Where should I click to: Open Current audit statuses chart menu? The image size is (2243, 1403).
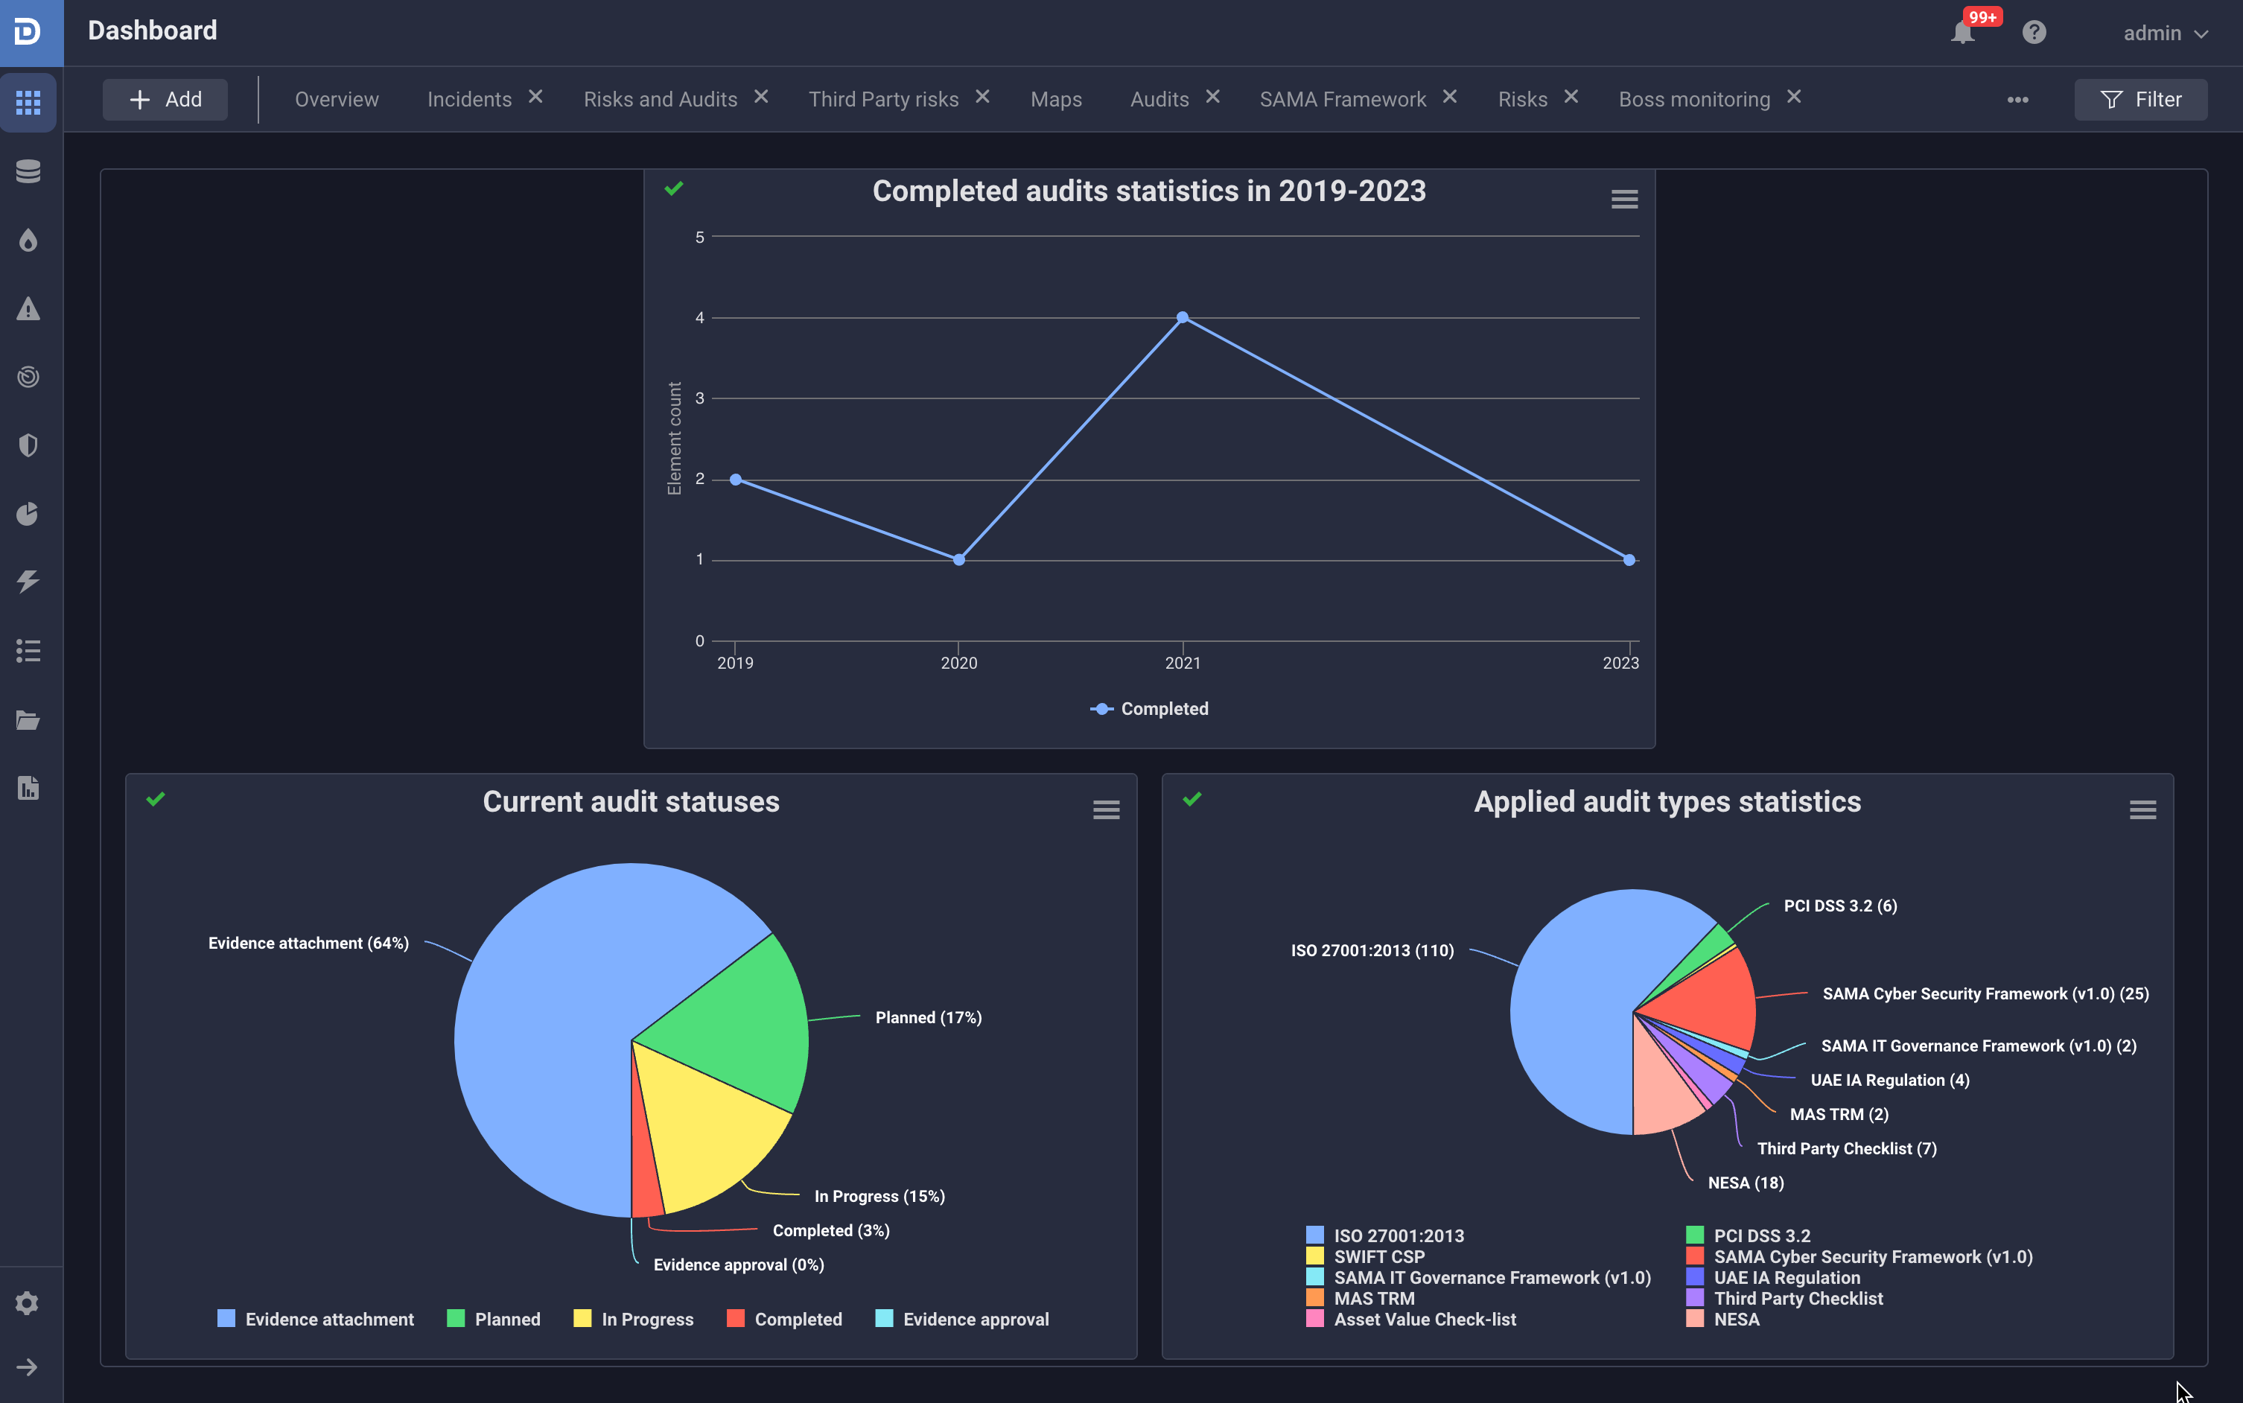click(1106, 810)
